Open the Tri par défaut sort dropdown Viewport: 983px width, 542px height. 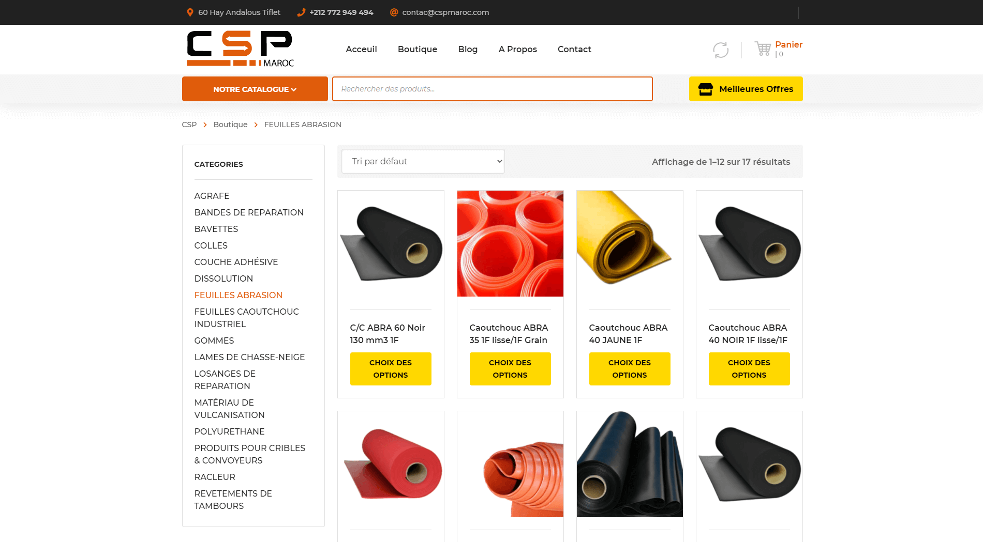[423, 161]
